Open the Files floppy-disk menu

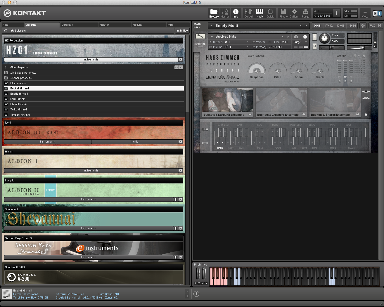(283, 13)
